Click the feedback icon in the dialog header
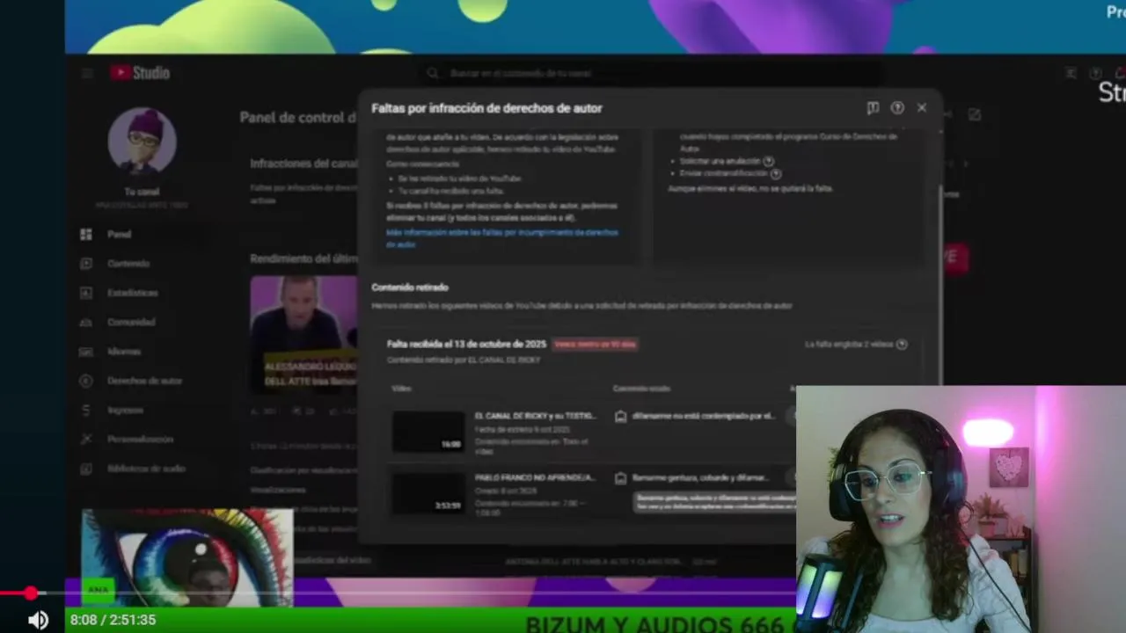 pyautogui.click(x=873, y=107)
